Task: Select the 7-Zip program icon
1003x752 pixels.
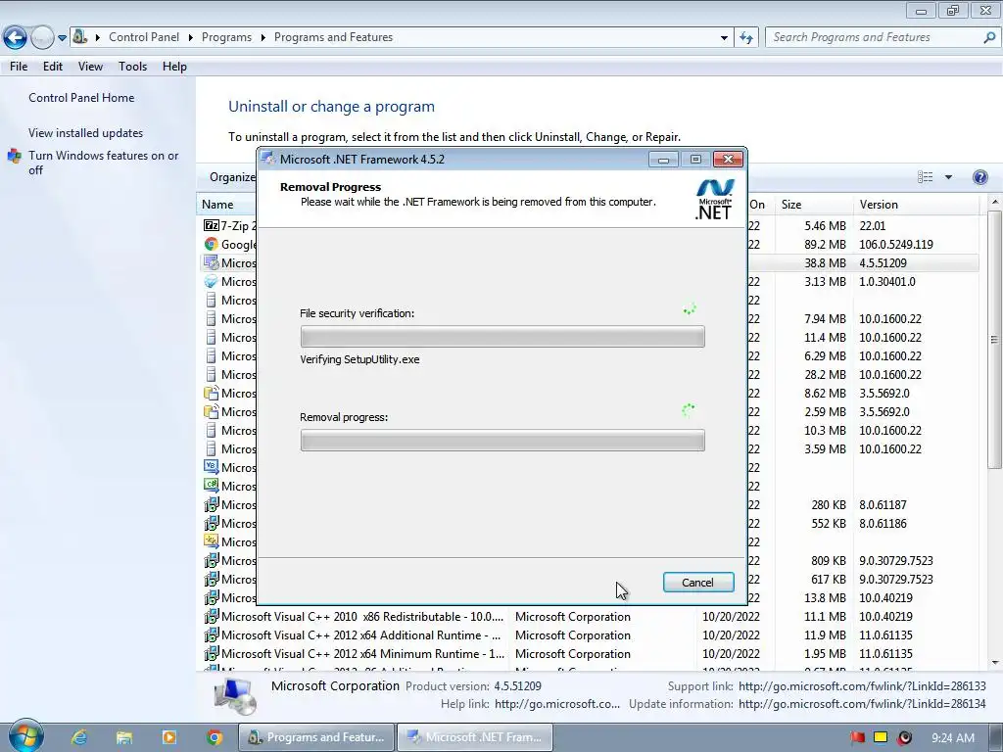Action: click(212, 225)
